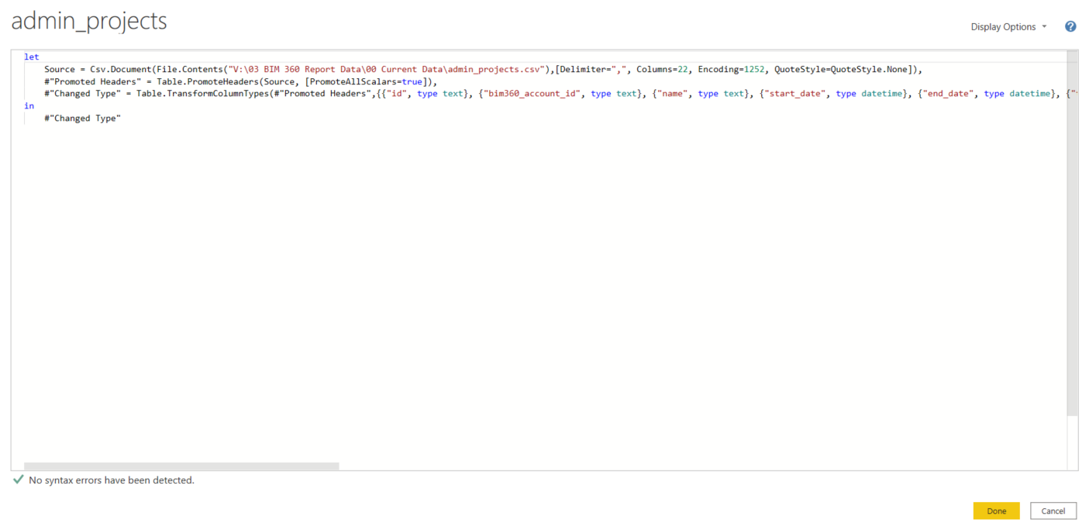Click the Columns=22 parameter
The image size is (1089, 530).
click(662, 69)
